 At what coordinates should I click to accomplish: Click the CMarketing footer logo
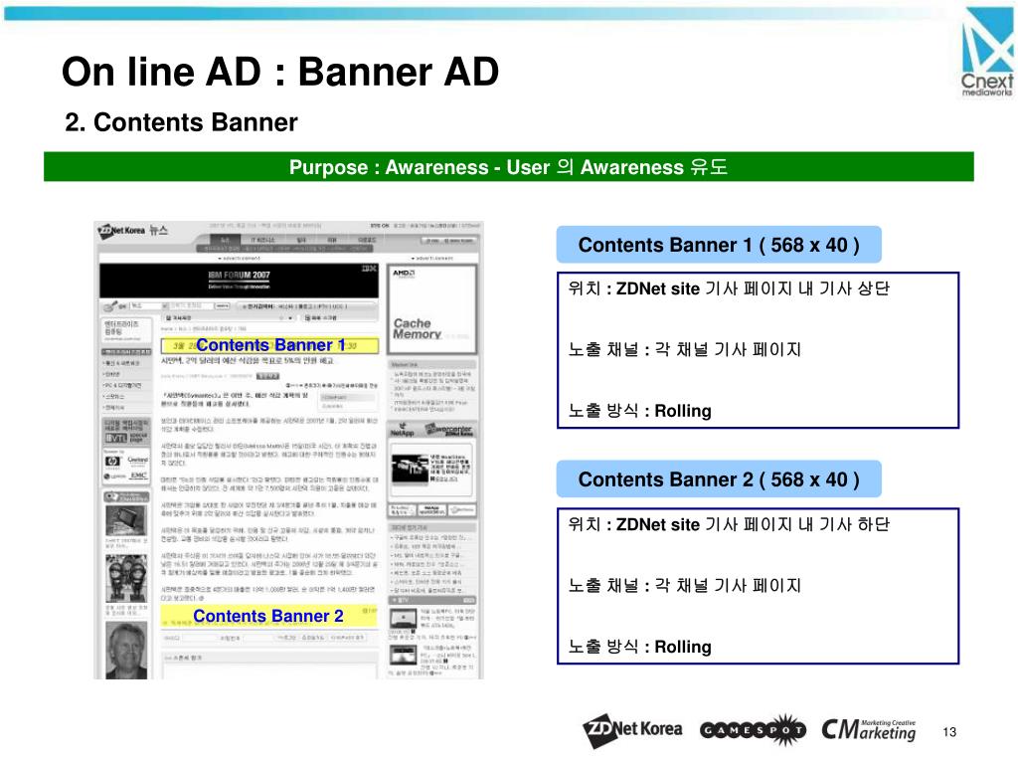[869, 729]
